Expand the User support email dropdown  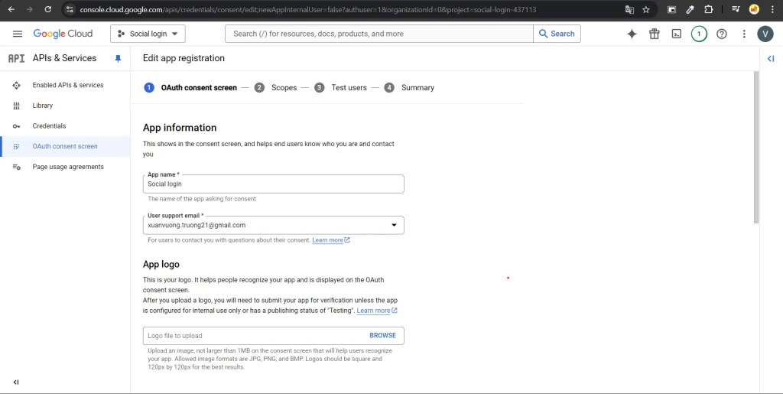(394, 225)
